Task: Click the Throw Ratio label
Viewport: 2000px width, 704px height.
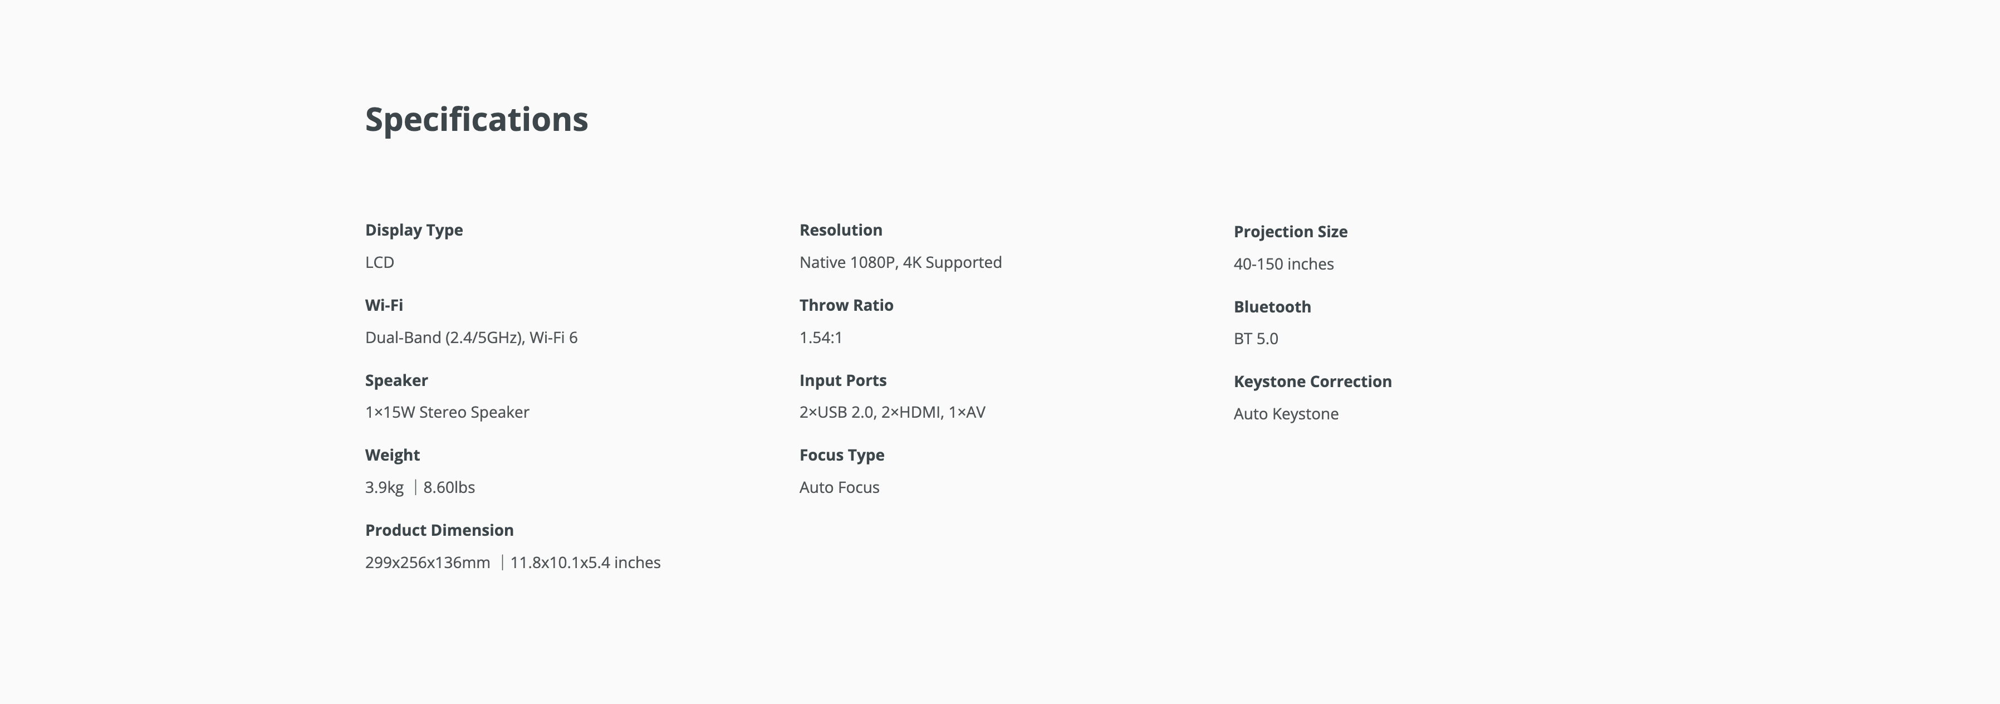Action: pos(846,305)
